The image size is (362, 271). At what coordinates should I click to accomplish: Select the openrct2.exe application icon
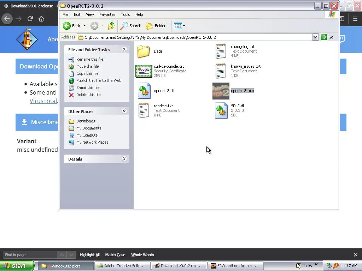221,91
